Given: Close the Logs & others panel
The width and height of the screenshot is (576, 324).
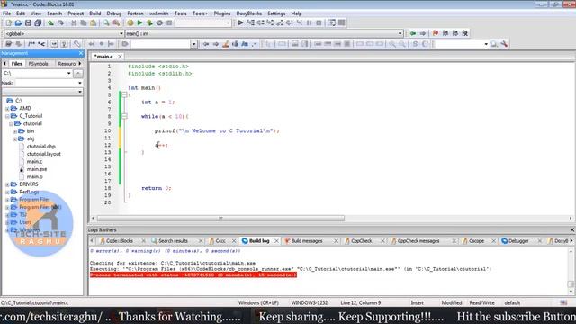Looking at the screenshot, I should (572, 230).
